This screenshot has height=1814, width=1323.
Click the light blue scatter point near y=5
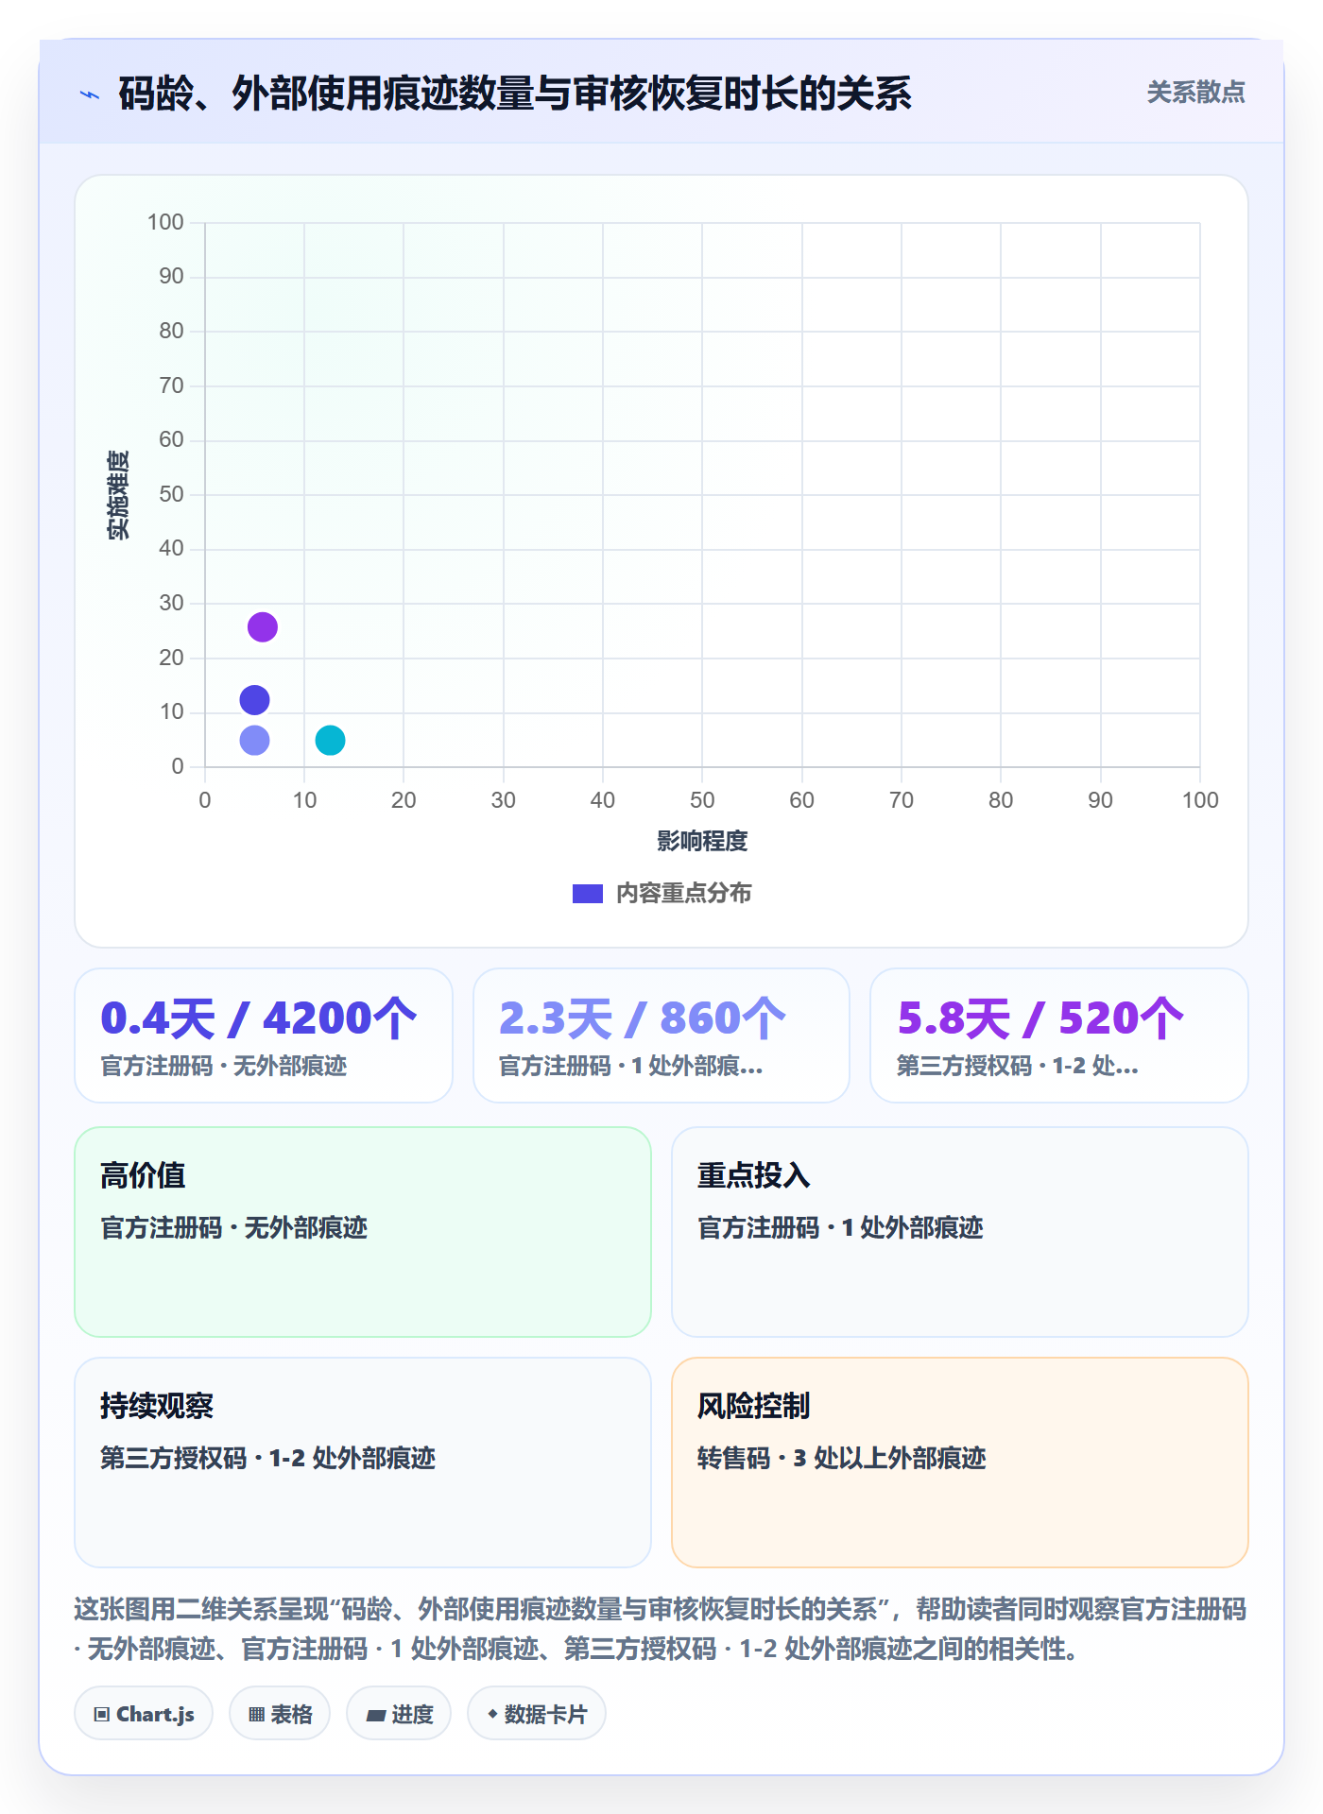pos(255,740)
